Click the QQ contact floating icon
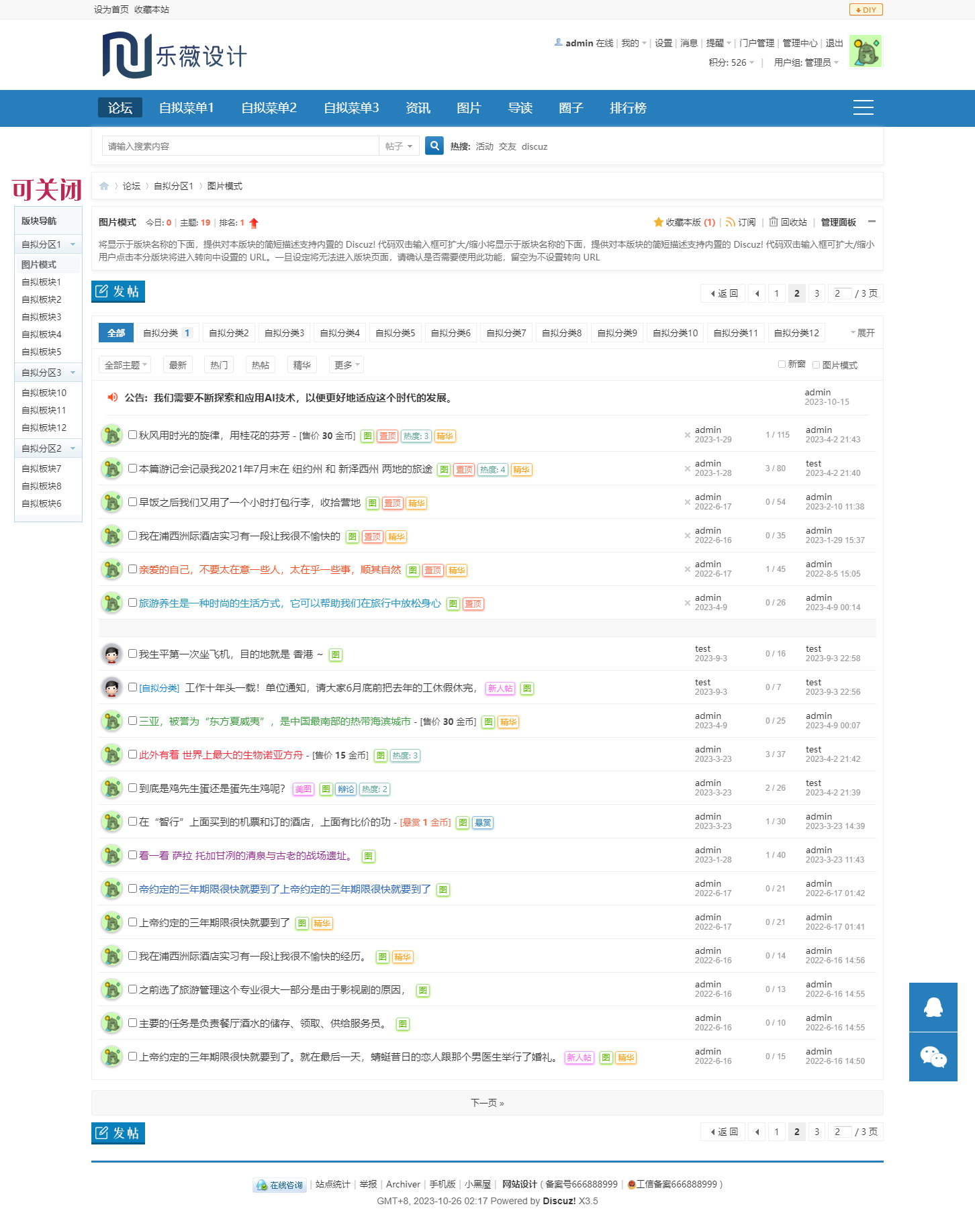 (x=933, y=1007)
